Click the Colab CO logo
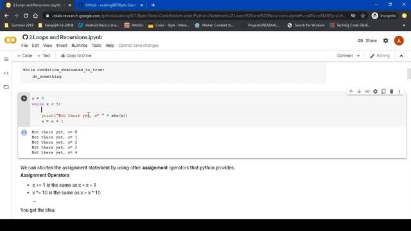 click(x=10, y=40)
